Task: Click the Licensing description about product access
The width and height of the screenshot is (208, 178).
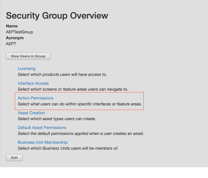Action: (x=62, y=75)
